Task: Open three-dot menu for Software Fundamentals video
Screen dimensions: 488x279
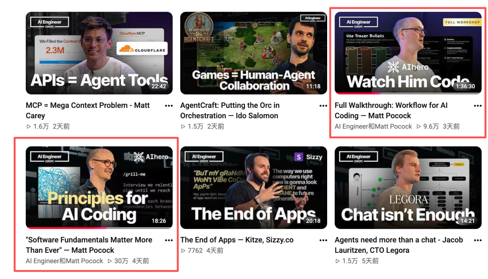Action: point(169,240)
